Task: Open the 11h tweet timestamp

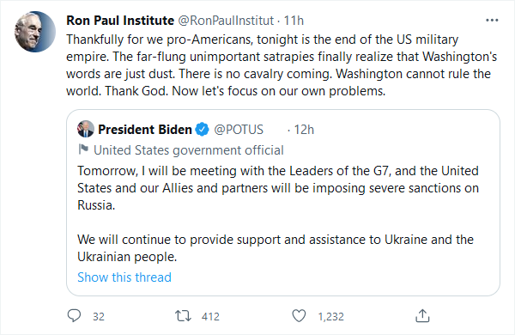Action: coord(294,21)
